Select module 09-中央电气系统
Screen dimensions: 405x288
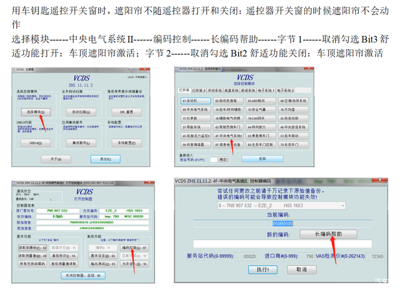coord(196,110)
